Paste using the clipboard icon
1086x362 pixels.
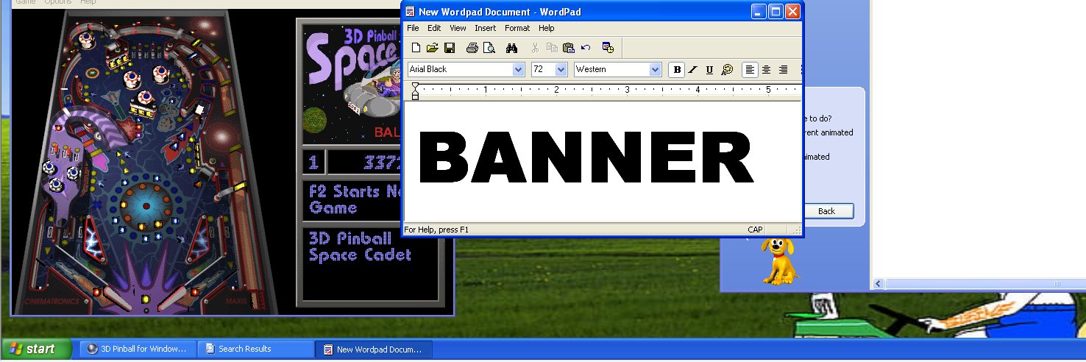click(x=568, y=48)
